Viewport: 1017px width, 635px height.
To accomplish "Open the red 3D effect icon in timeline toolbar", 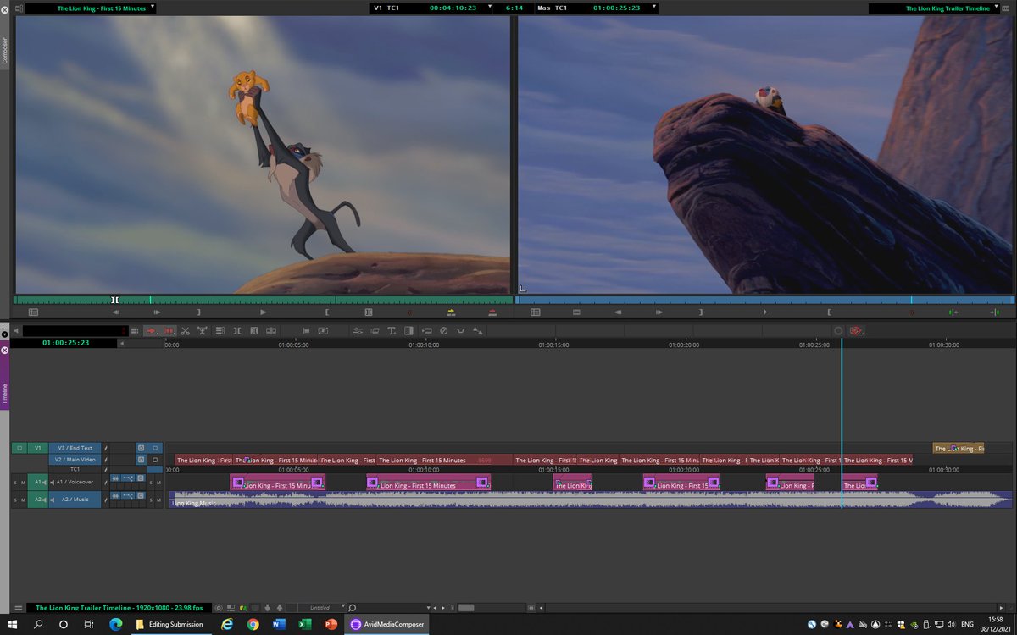I will 856,330.
